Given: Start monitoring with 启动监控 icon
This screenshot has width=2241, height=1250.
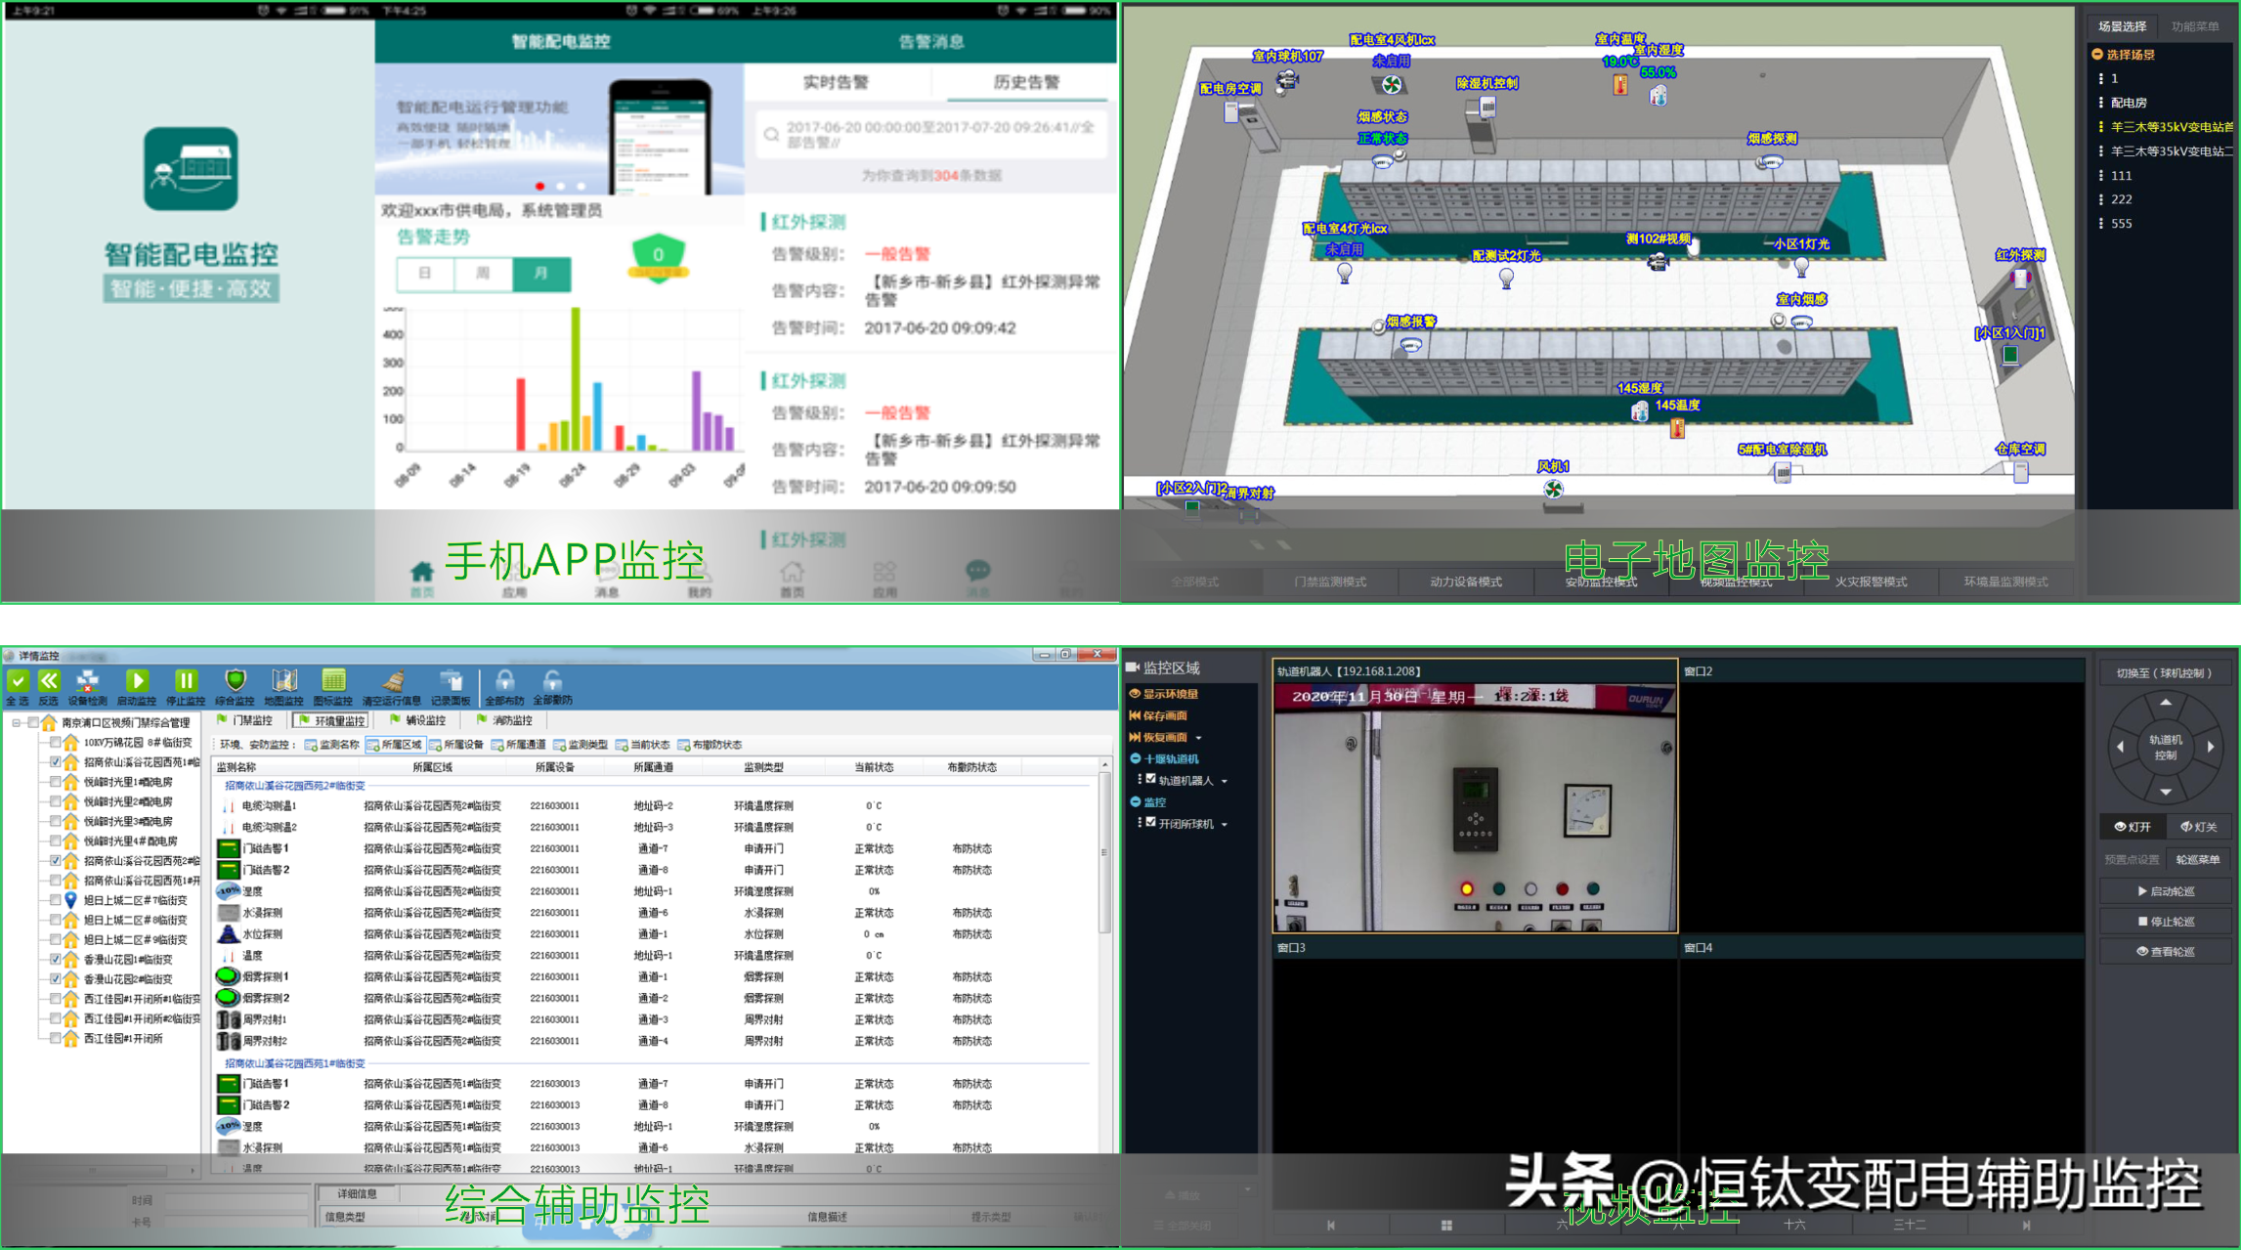Looking at the screenshot, I should point(137,680).
